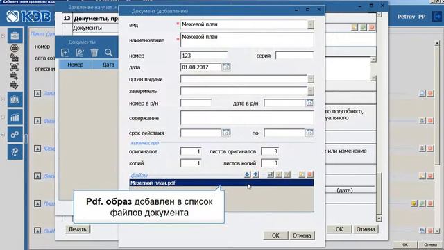
Task: Focus the листов копий count field
Action: click(x=270, y=163)
